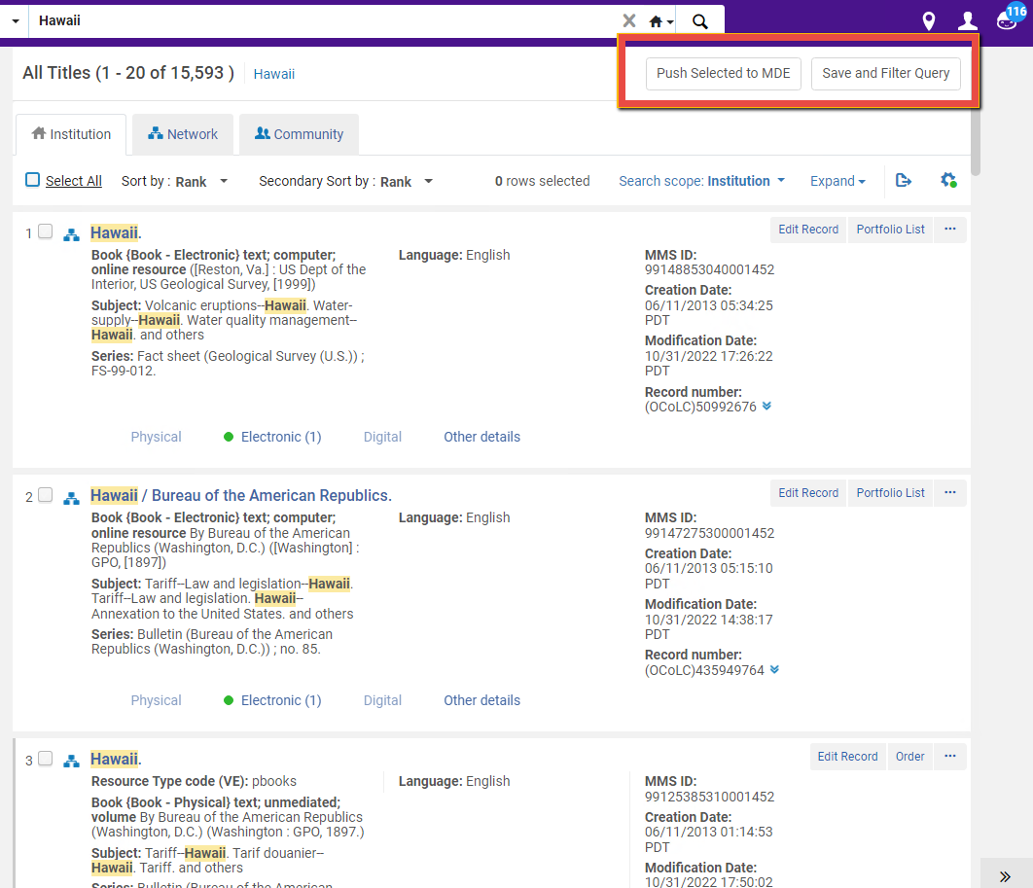
Task: Click Save and Filter Query button
Action: click(885, 73)
